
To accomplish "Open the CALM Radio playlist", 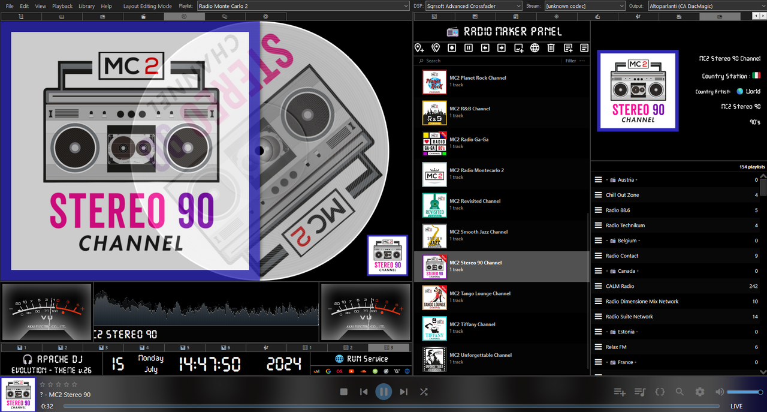I will (x=676, y=286).
